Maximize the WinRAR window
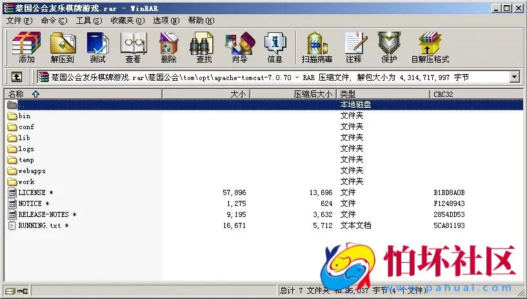Screen dimensions: 527x299 click(507, 8)
